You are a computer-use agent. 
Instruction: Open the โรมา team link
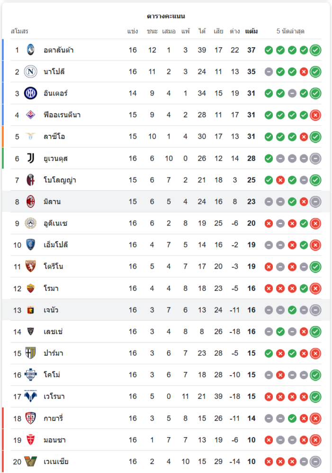coord(51,289)
